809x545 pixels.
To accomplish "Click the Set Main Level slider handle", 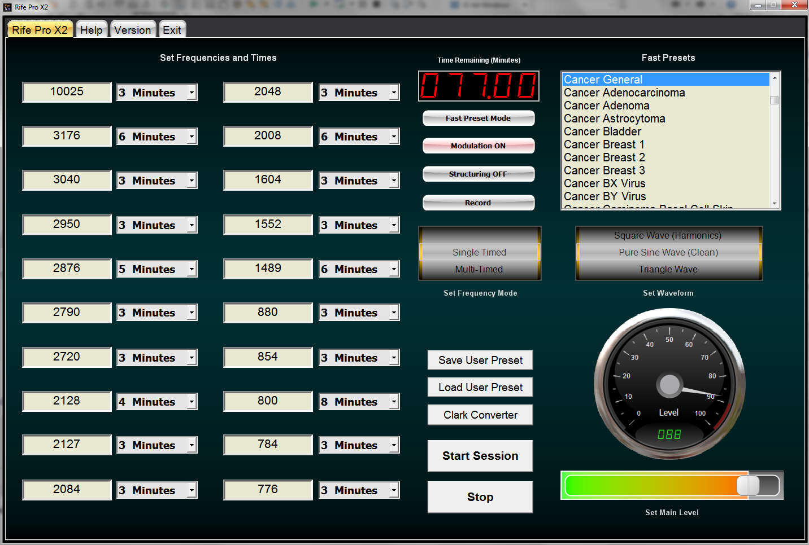I will (749, 486).
